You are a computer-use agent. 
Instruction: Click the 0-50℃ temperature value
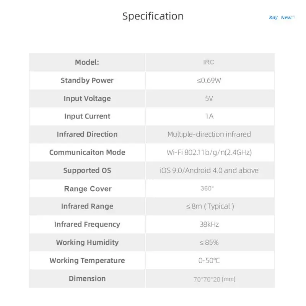[209, 261]
